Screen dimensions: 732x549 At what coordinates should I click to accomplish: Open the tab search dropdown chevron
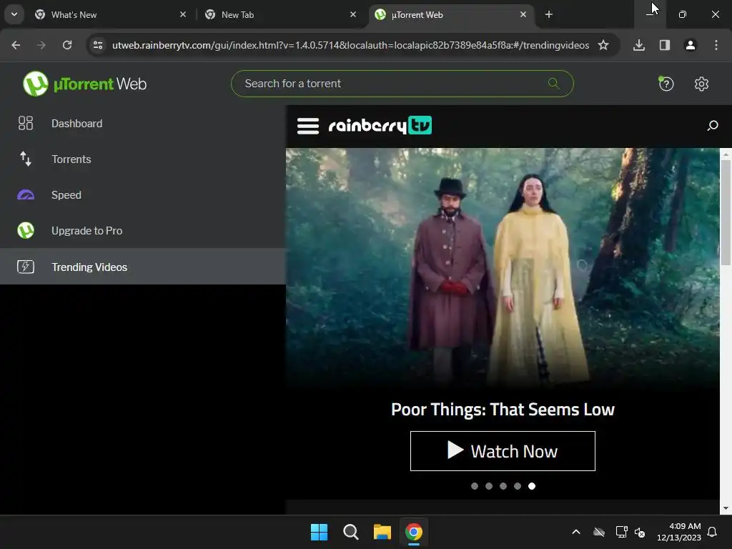tap(14, 14)
